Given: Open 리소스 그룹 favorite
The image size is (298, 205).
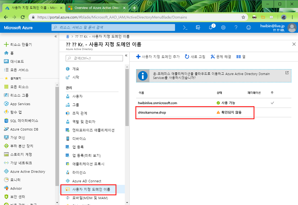Looking at the screenshot, I should (16, 95).
